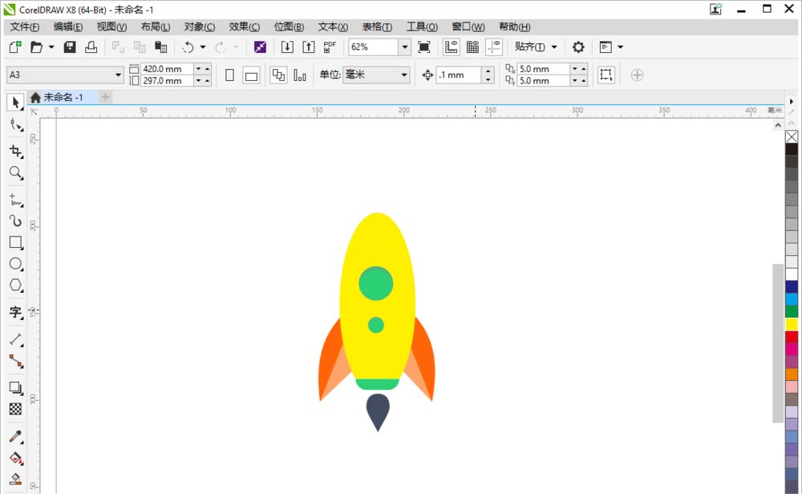
Task: Activate the Text tool
Action: [15, 313]
